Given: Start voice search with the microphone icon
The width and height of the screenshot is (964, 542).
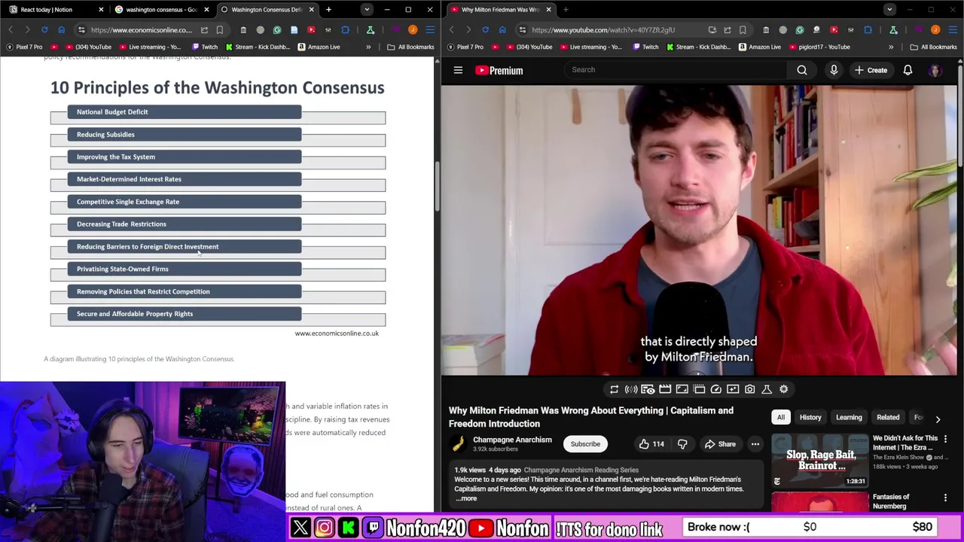Looking at the screenshot, I should click(x=834, y=70).
